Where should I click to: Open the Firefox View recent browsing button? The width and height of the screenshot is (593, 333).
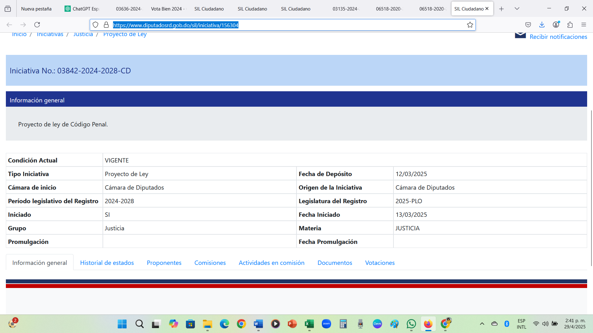coord(8,9)
